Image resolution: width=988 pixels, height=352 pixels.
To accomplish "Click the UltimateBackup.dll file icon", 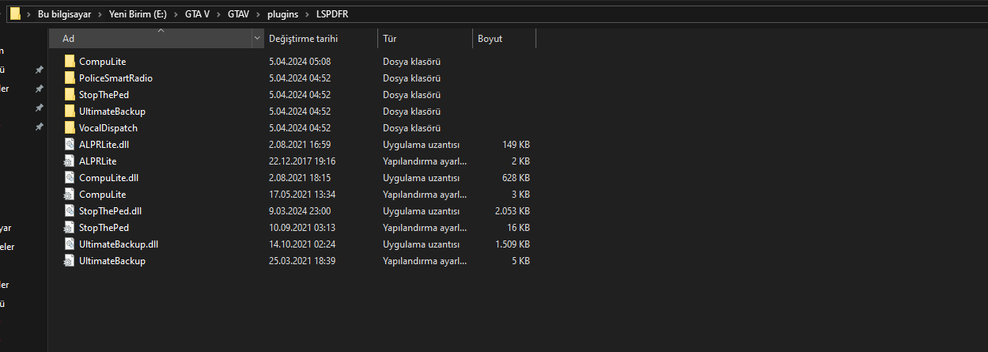I will (x=70, y=244).
